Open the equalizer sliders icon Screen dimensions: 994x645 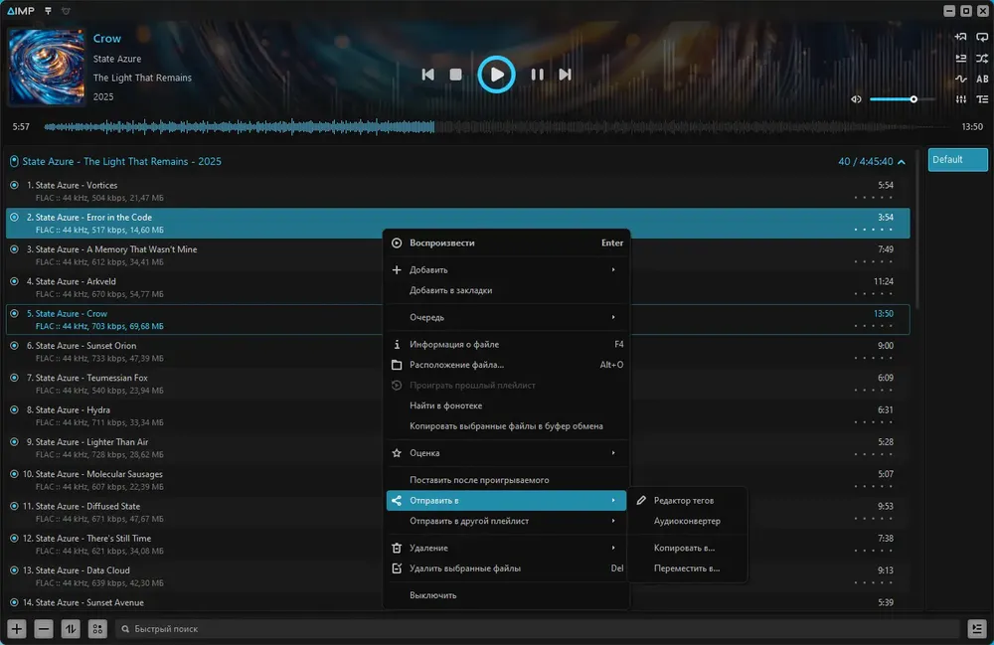960,98
